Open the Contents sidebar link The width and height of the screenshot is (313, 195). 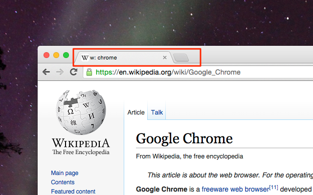[63, 182]
